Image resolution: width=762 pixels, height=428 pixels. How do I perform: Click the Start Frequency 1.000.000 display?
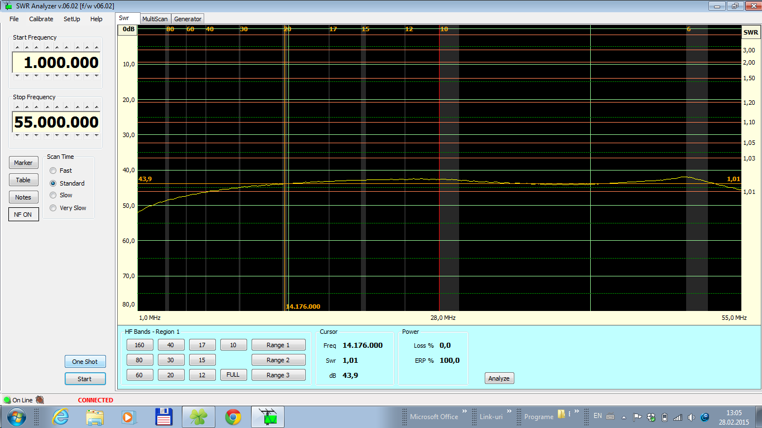[x=56, y=62]
